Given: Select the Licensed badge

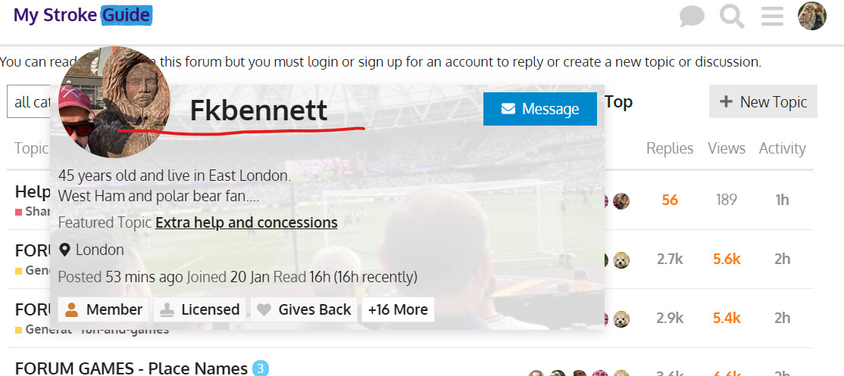Looking at the screenshot, I should click(x=199, y=309).
